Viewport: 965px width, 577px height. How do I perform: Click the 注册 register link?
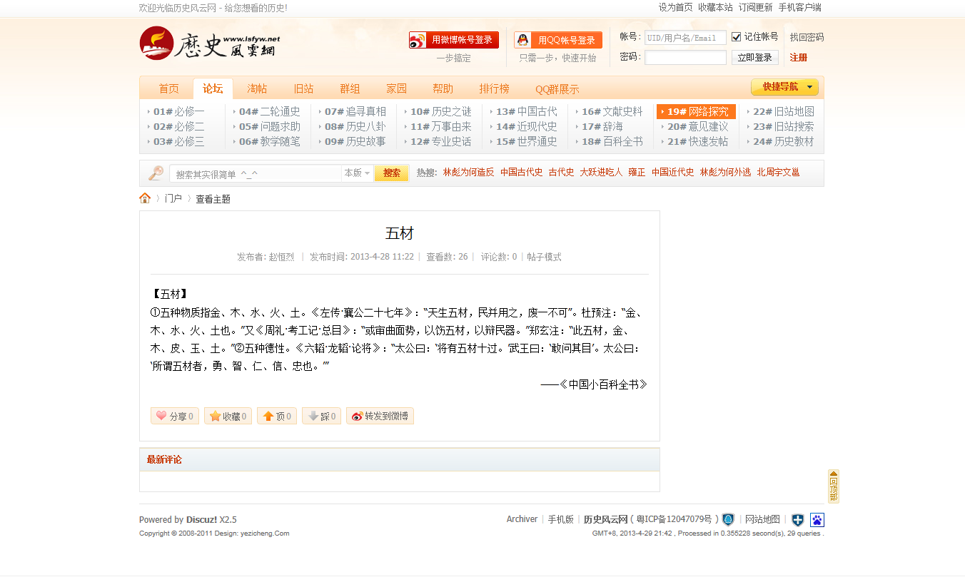point(799,58)
